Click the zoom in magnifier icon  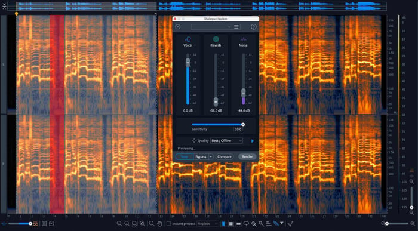coord(119,224)
